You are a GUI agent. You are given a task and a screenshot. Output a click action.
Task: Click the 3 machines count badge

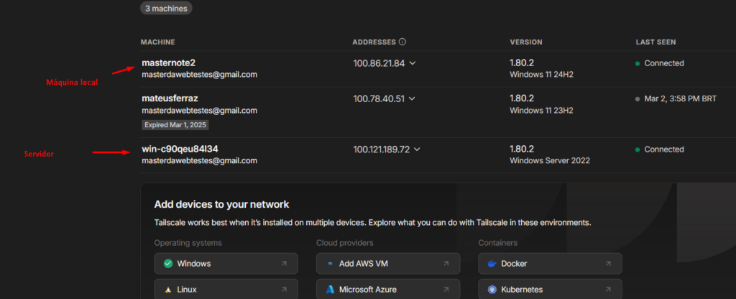(x=166, y=9)
